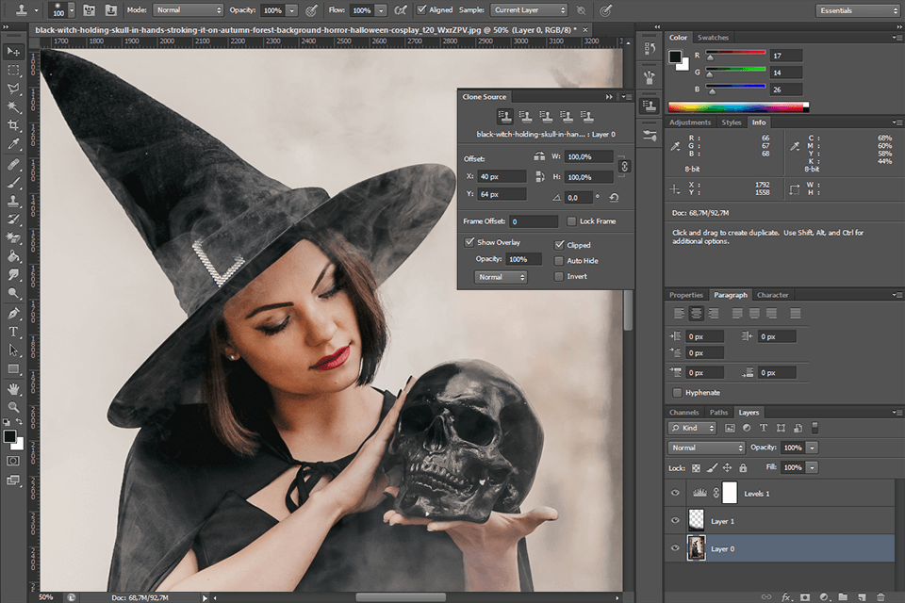Enable the Lock Frame checkbox
Viewport: 905px width, 603px height.
point(571,221)
